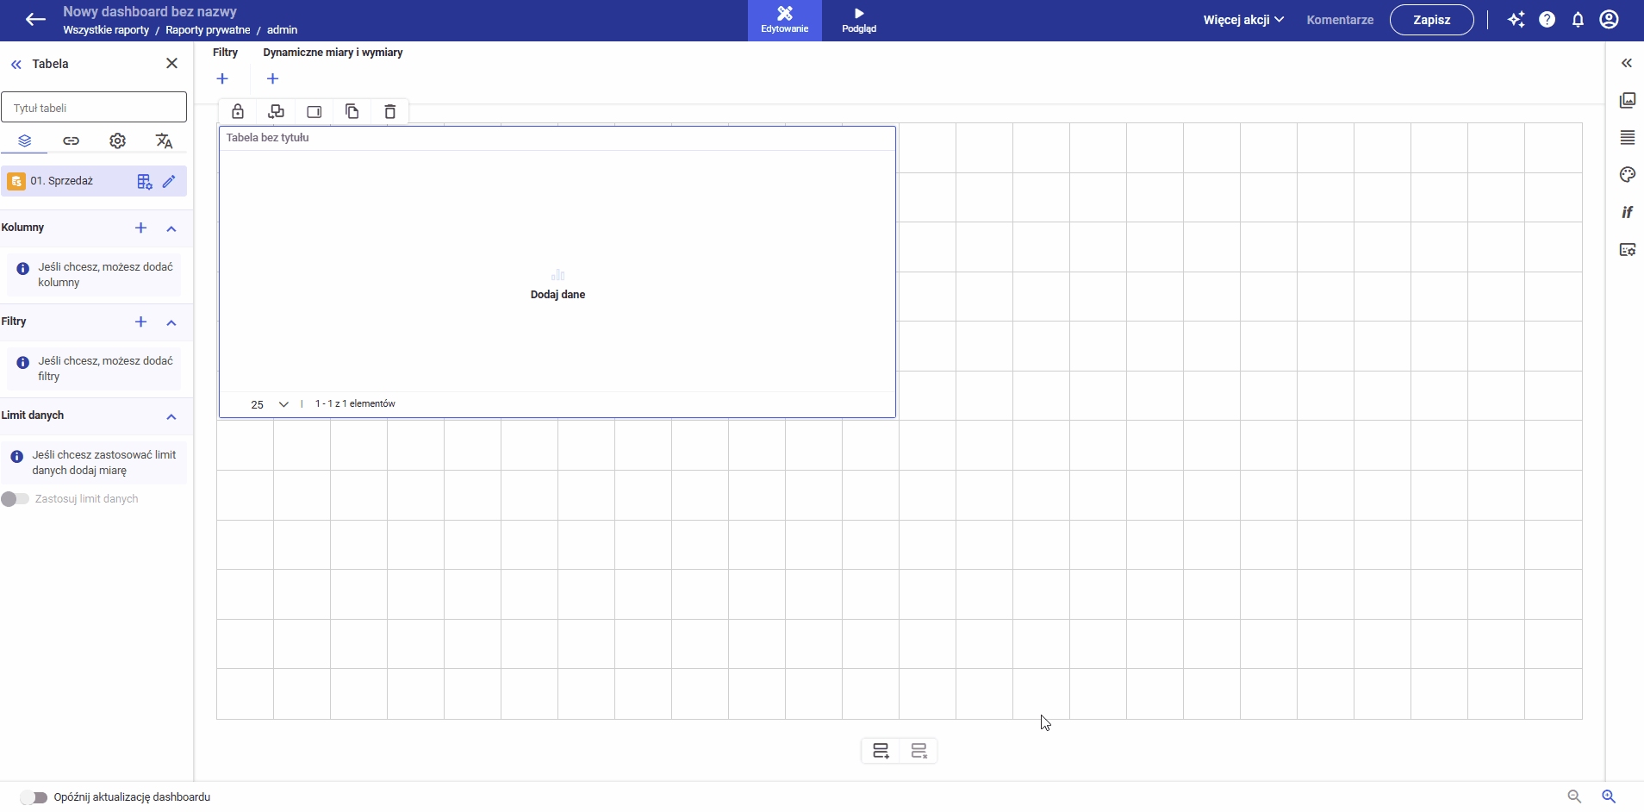The height and width of the screenshot is (812, 1644).
Task: Open the user account icon
Action: [x=1609, y=20]
